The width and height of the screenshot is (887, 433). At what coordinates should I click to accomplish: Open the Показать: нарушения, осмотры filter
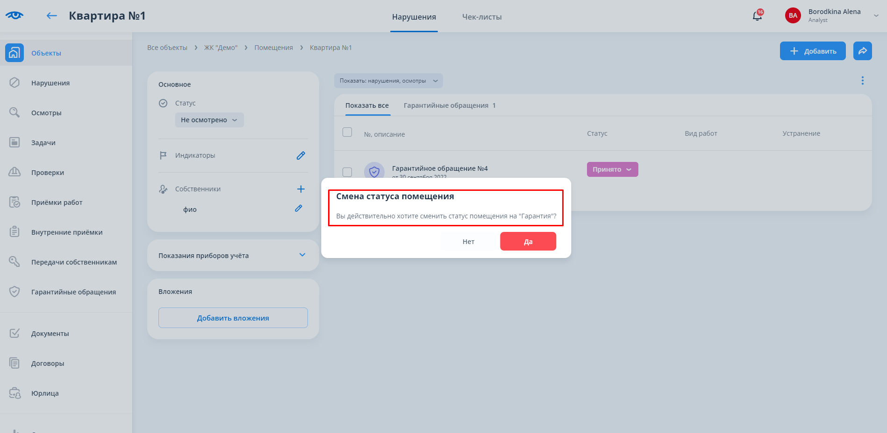point(388,81)
